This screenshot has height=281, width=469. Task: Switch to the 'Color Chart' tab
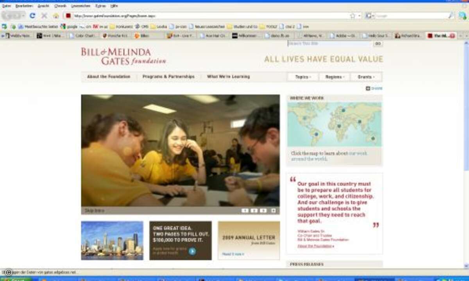[x=83, y=36]
